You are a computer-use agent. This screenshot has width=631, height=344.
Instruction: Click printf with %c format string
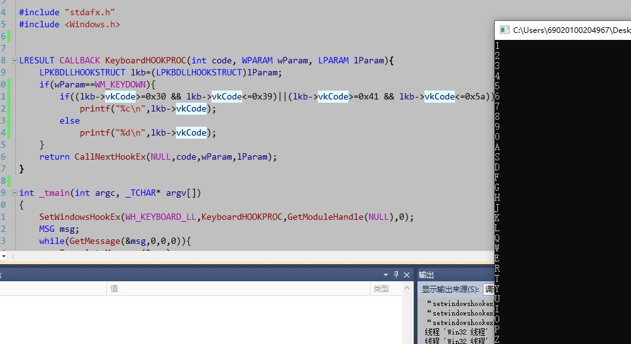[148, 108]
